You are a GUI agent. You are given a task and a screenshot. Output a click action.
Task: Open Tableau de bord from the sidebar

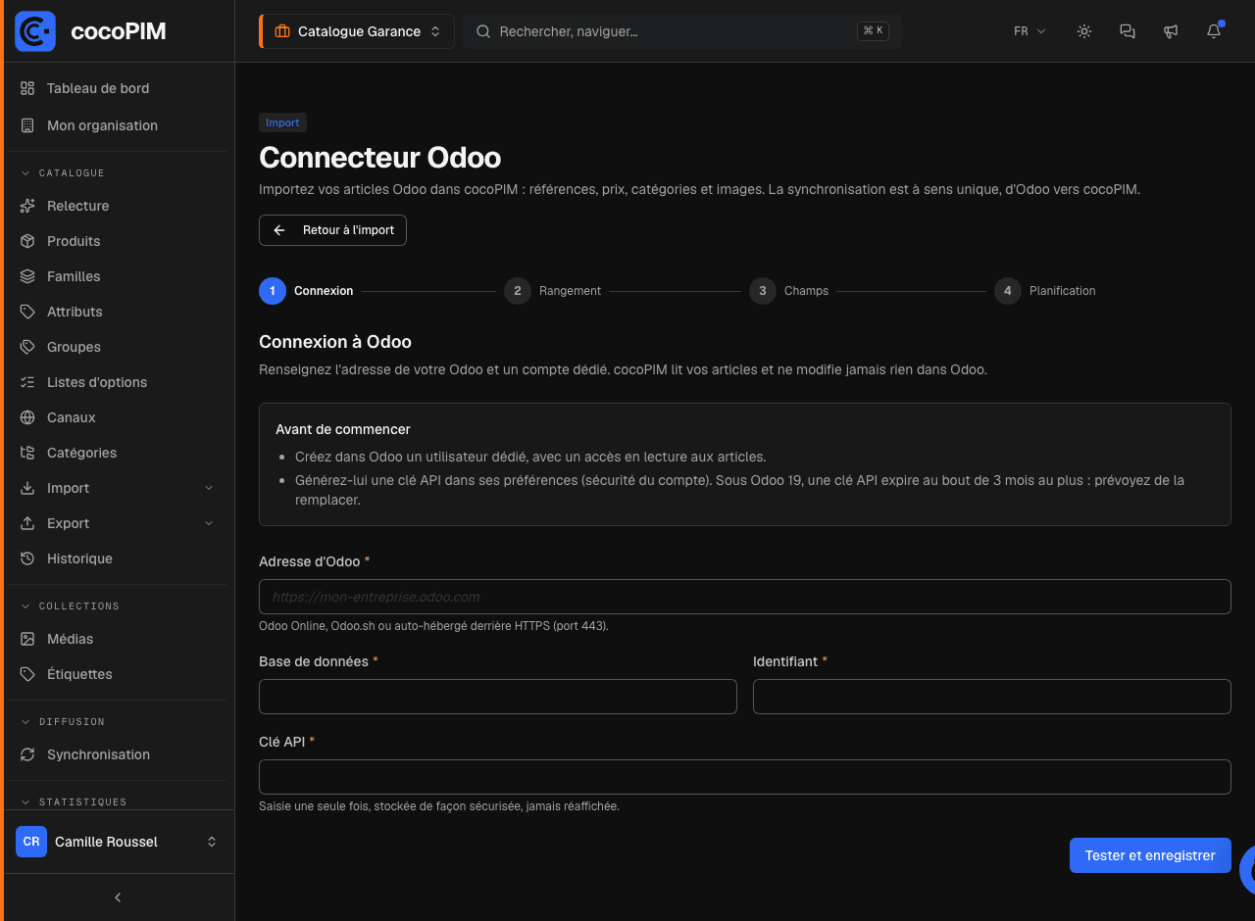[118, 88]
